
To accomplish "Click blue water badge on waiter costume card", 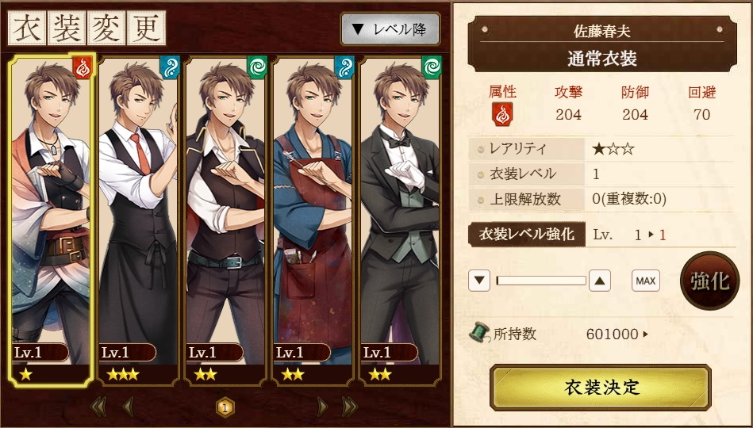I will click(x=170, y=67).
